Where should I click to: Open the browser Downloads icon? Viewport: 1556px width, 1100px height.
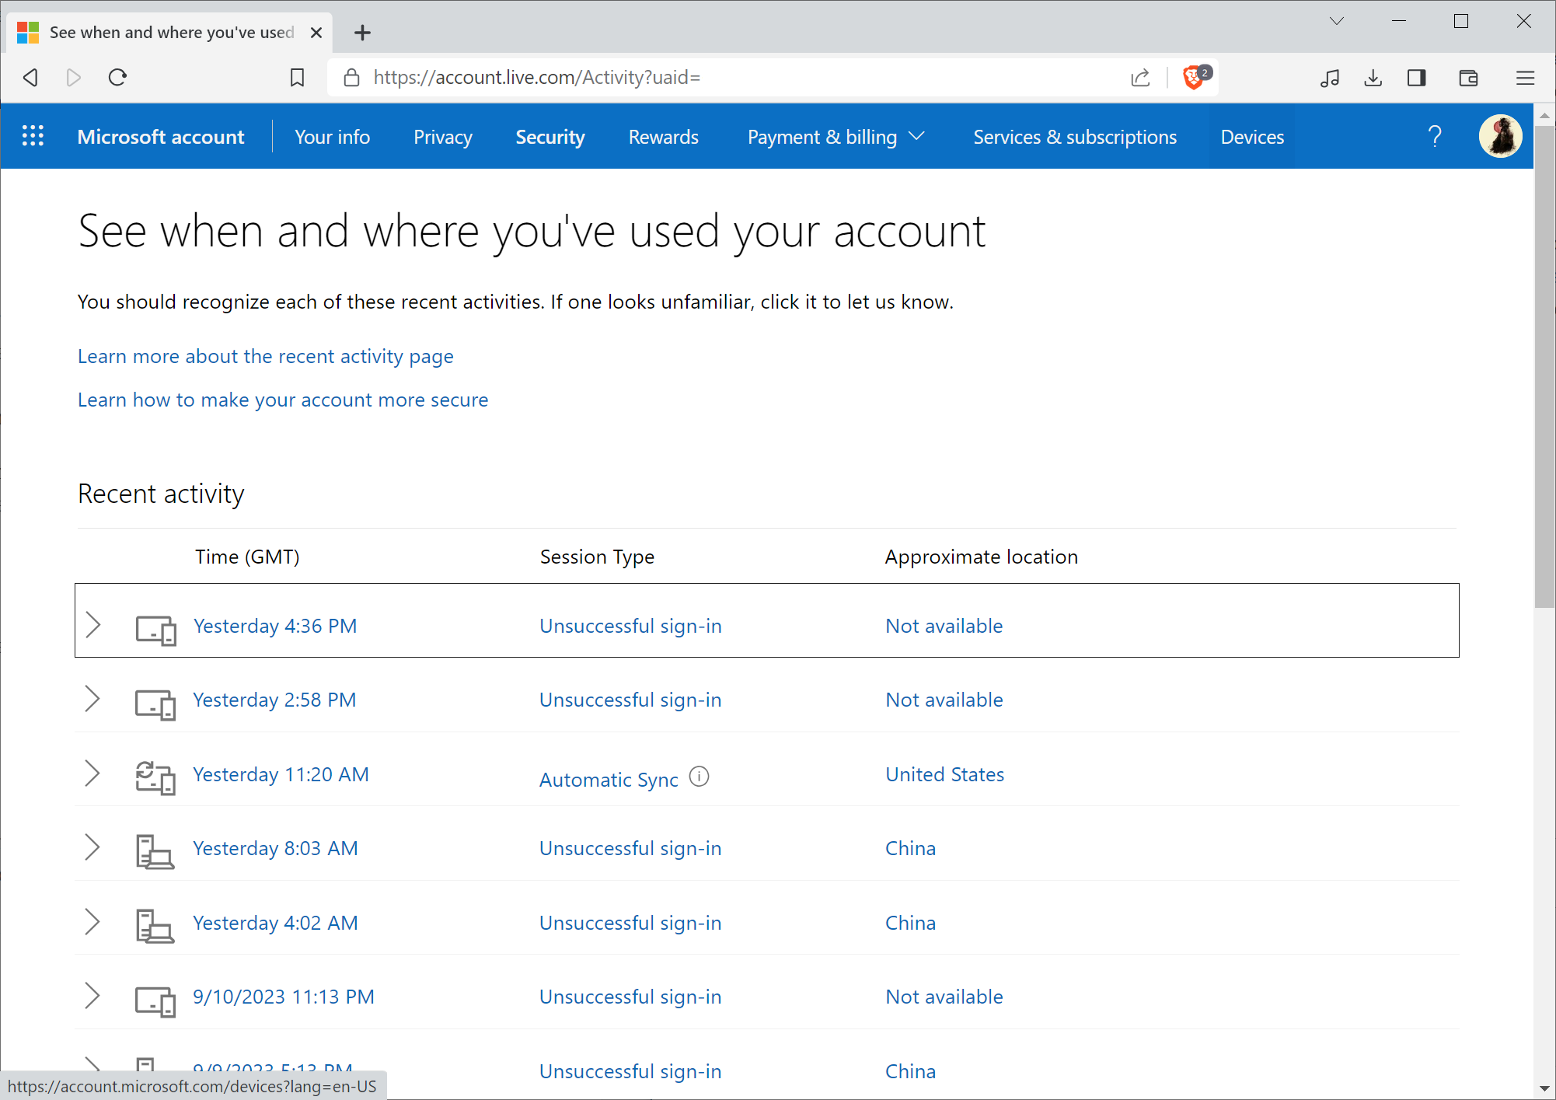pyautogui.click(x=1373, y=77)
